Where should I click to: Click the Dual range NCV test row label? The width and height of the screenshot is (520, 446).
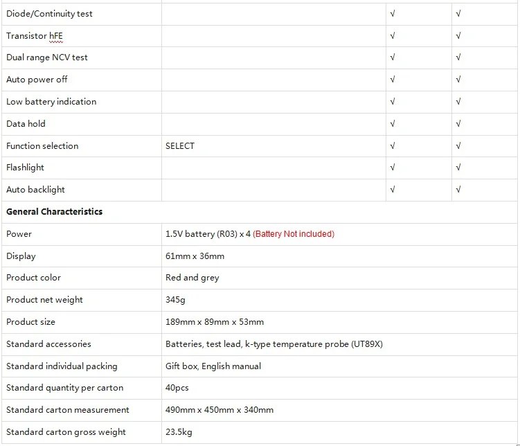coord(47,57)
